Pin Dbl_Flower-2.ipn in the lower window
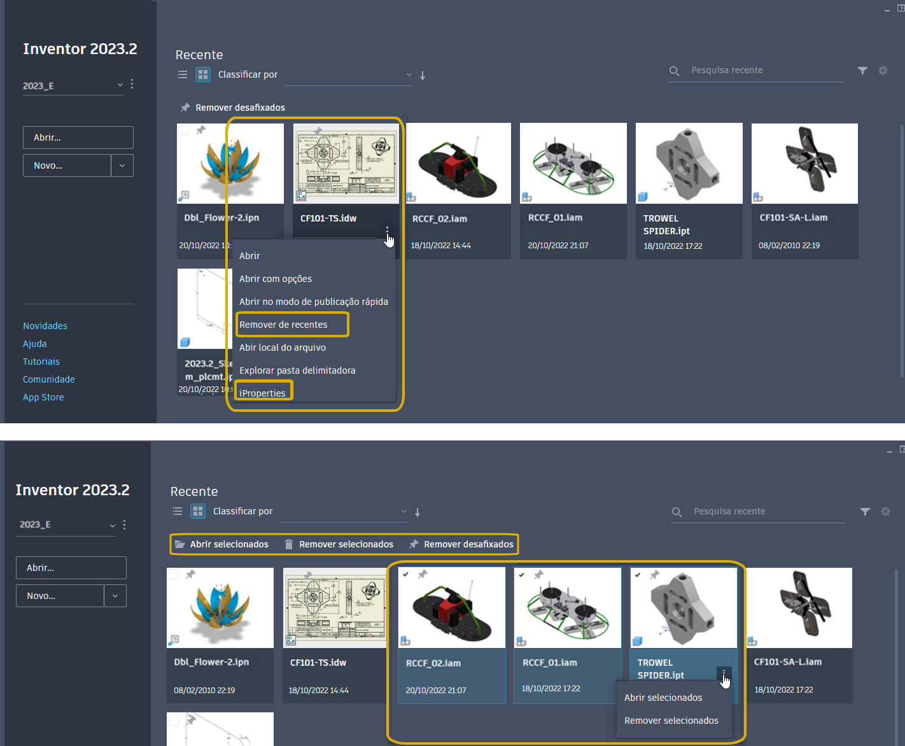The height and width of the screenshot is (746, 905). tap(190, 574)
